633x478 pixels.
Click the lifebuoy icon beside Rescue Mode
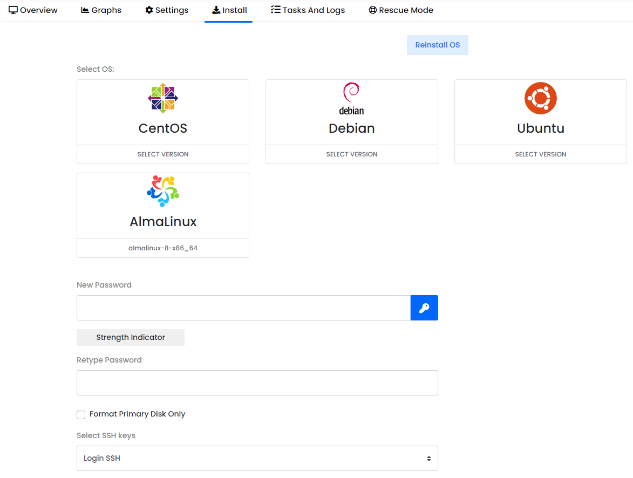[x=372, y=10]
